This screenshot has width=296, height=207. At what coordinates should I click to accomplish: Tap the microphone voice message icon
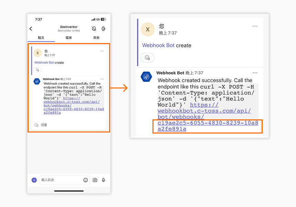pyautogui.click(x=104, y=180)
